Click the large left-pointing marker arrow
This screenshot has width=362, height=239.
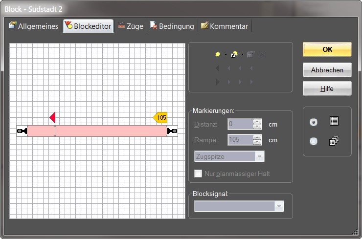[217, 68]
